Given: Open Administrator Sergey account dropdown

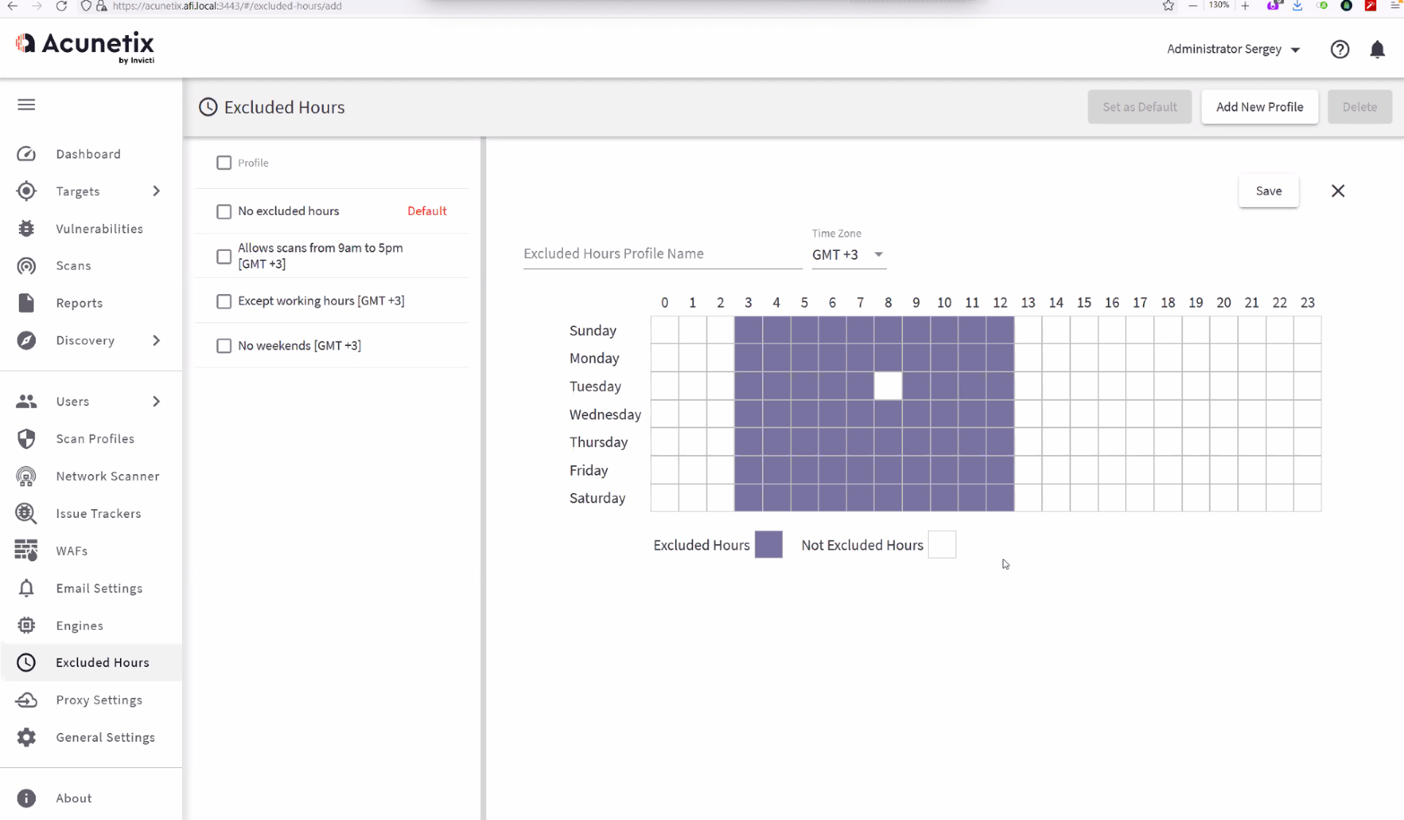Looking at the screenshot, I should click(x=1233, y=49).
